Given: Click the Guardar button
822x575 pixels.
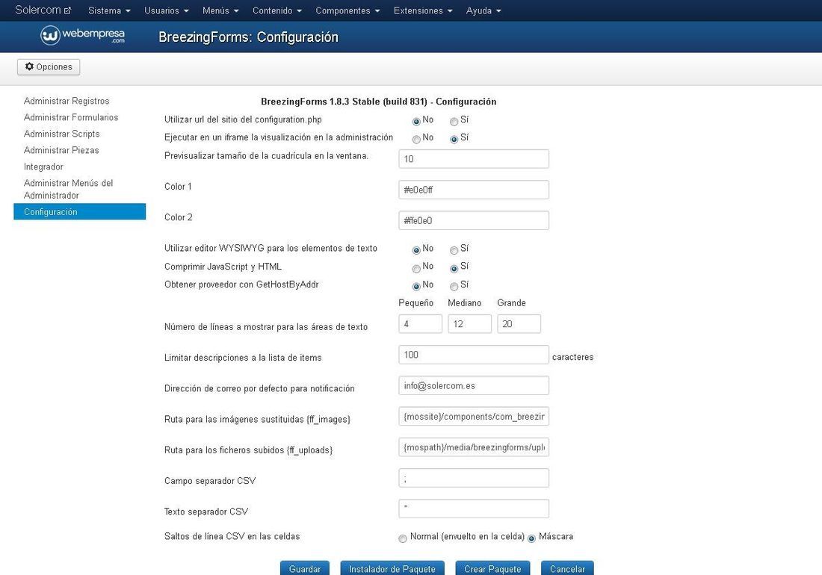Looking at the screenshot, I should tap(305, 568).
